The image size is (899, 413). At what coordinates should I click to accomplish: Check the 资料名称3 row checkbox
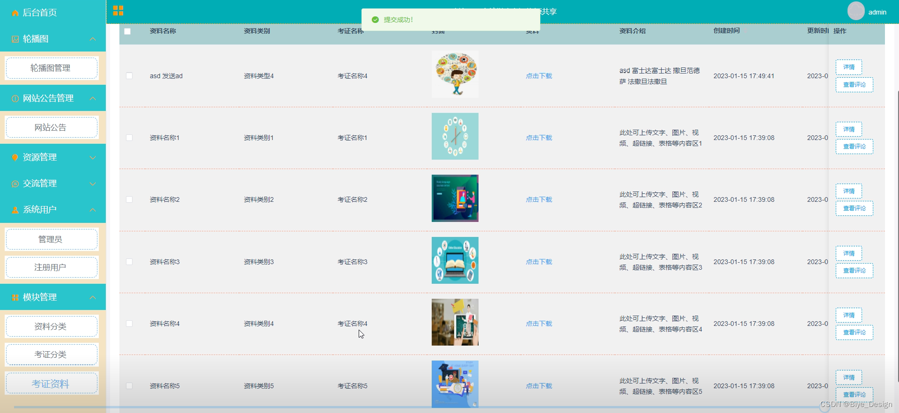click(129, 262)
